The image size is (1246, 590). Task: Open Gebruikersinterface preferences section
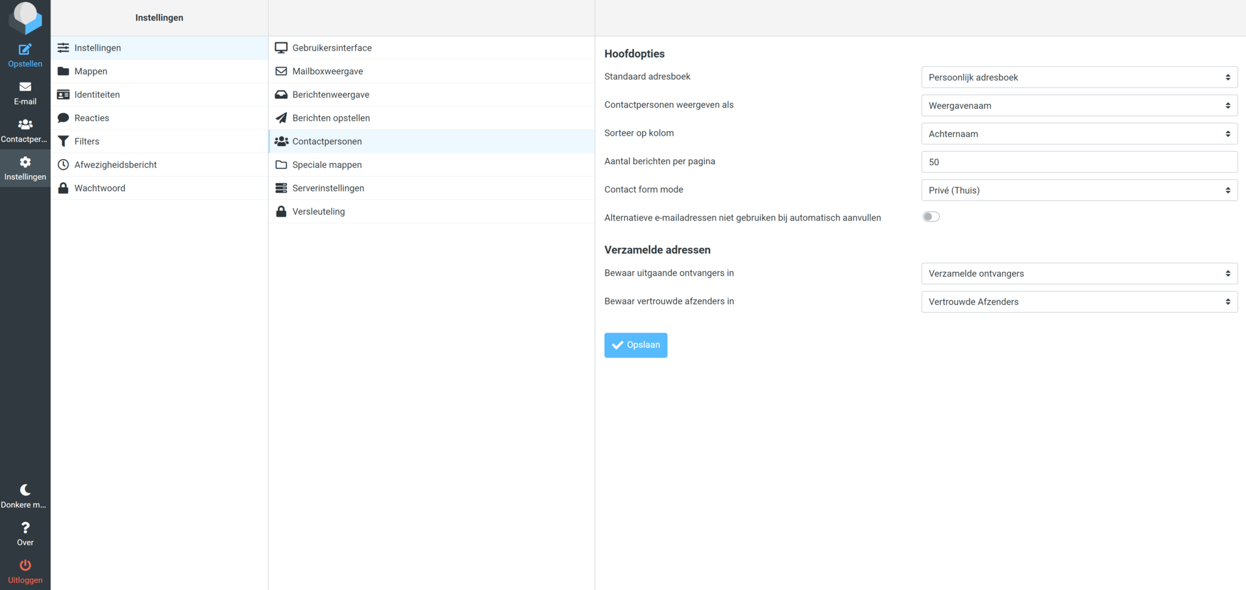pos(432,48)
